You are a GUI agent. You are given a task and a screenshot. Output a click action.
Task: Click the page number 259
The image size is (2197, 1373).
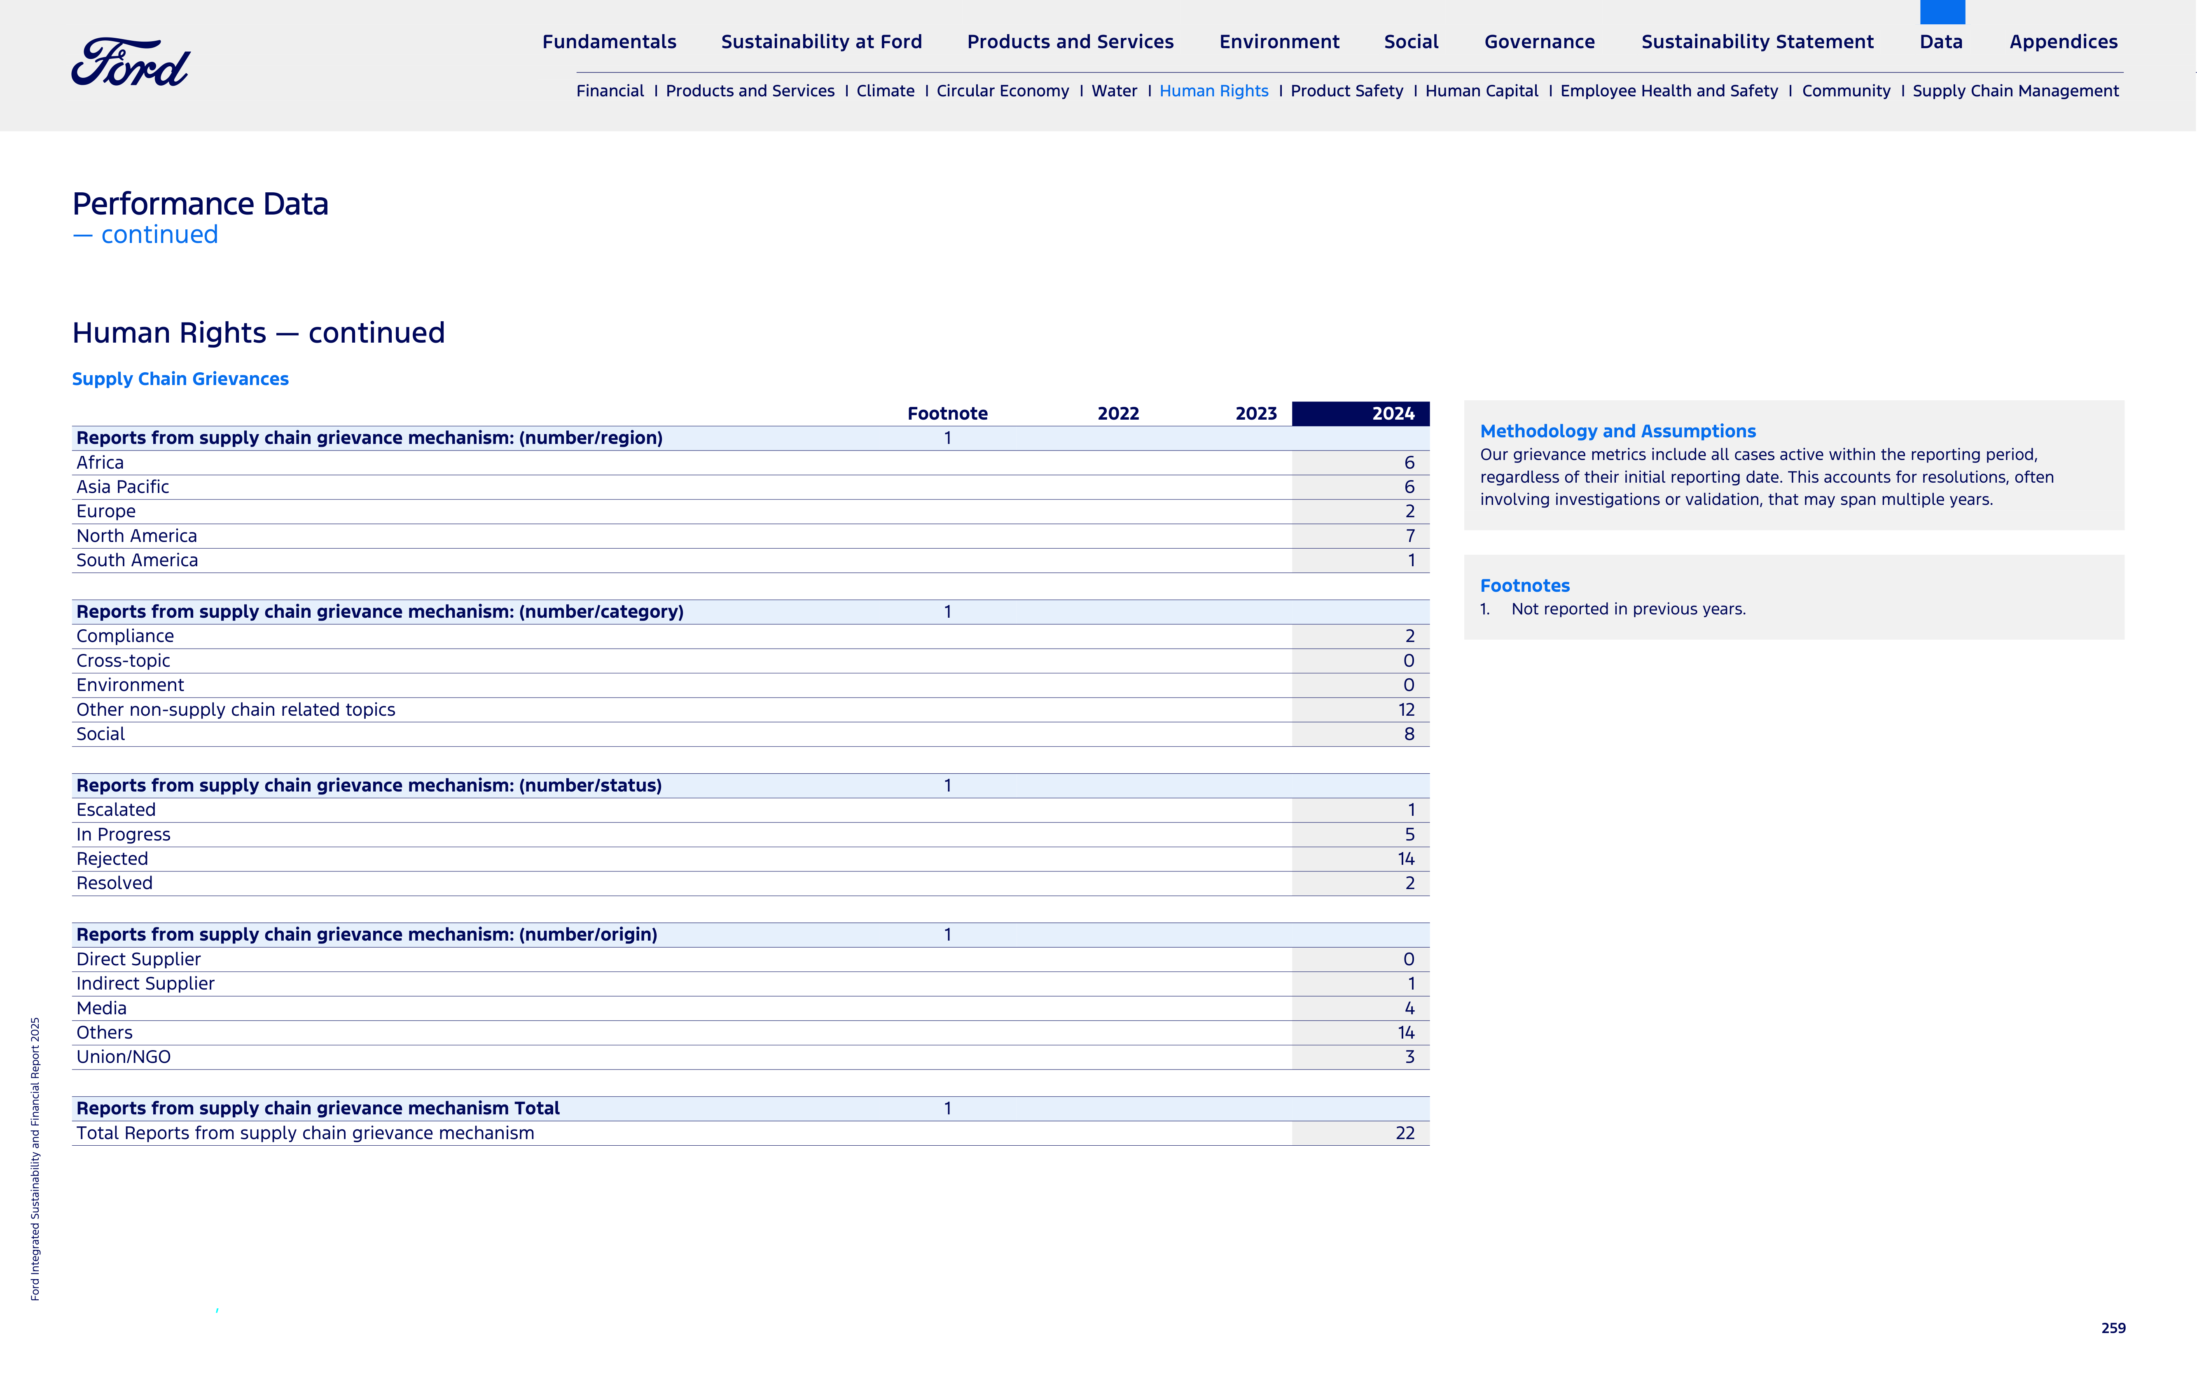(x=2113, y=1328)
